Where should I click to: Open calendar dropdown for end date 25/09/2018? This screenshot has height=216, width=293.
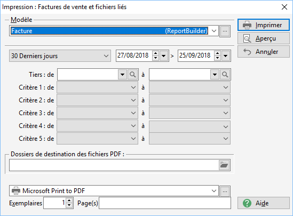pyautogui.click(x=226, y=55)
